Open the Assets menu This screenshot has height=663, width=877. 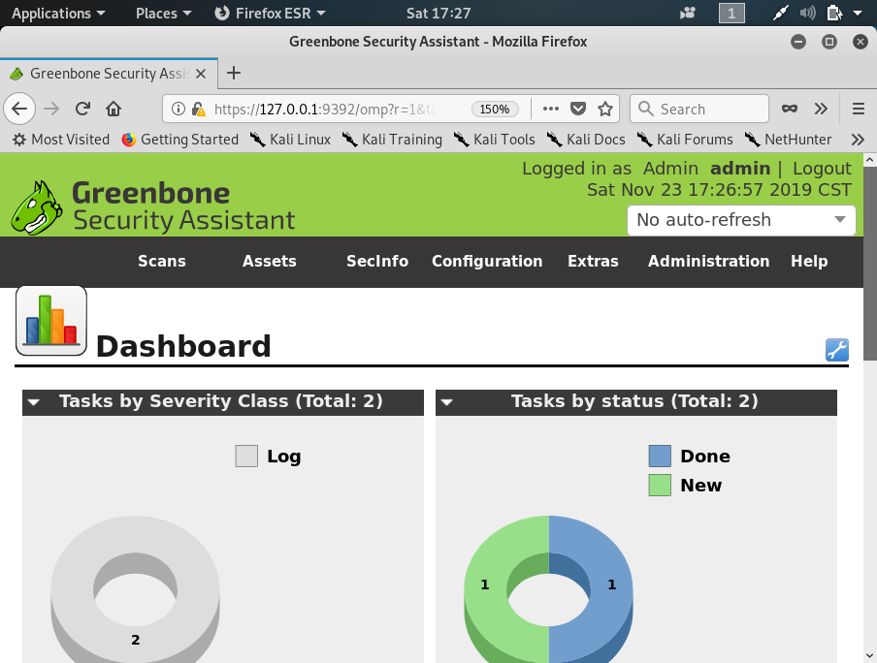pos(269,261)
